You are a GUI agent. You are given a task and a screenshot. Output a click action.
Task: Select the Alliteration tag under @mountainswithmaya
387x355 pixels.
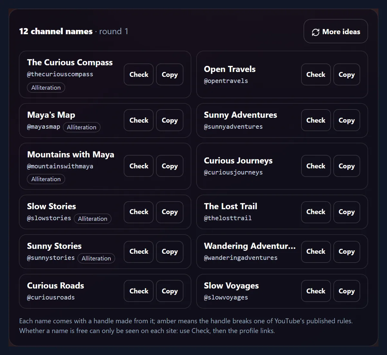[x=46, y=179]
